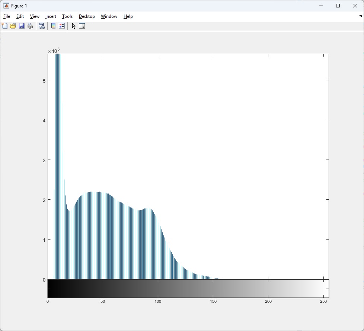Open the Help menu
The image size is (364, 331).
(128, 16)
